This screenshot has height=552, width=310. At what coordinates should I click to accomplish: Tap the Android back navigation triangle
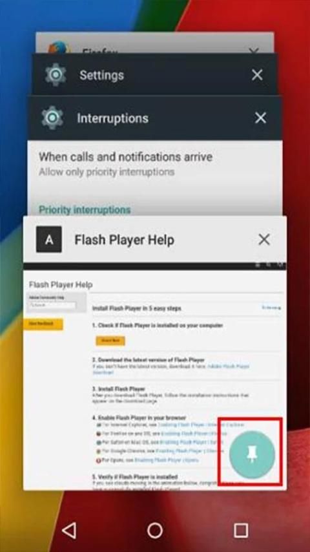69,530
